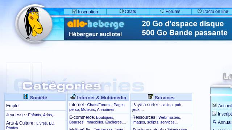This screenshot has width=232, height=130.
Task: Open the Jeunesse category
Action: click(x=15, y=115)
